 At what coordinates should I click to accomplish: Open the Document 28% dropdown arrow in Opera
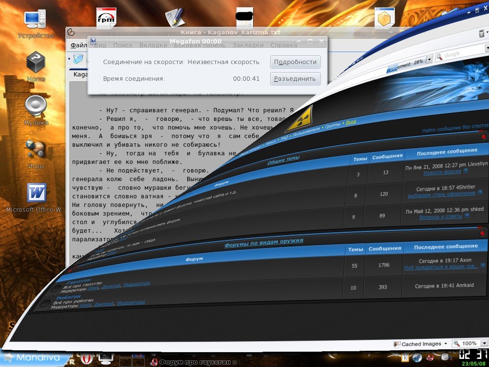pos(429,59)
